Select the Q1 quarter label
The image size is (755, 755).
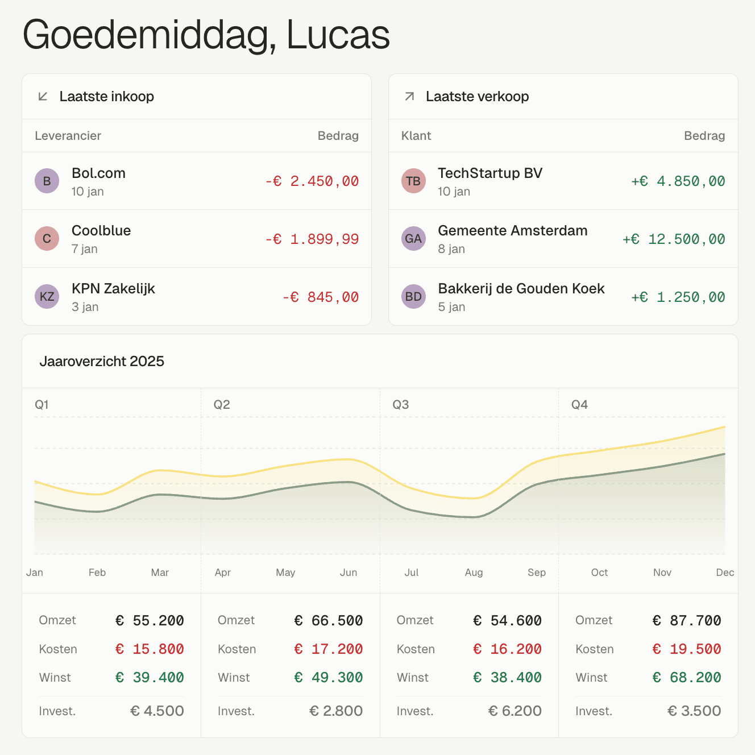(42, 405)
